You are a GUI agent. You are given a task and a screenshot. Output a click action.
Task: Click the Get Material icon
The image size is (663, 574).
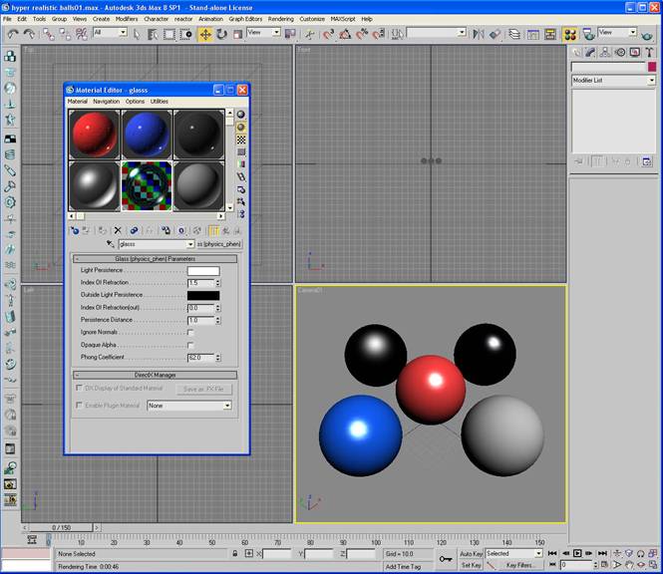(x=75, y=230)
